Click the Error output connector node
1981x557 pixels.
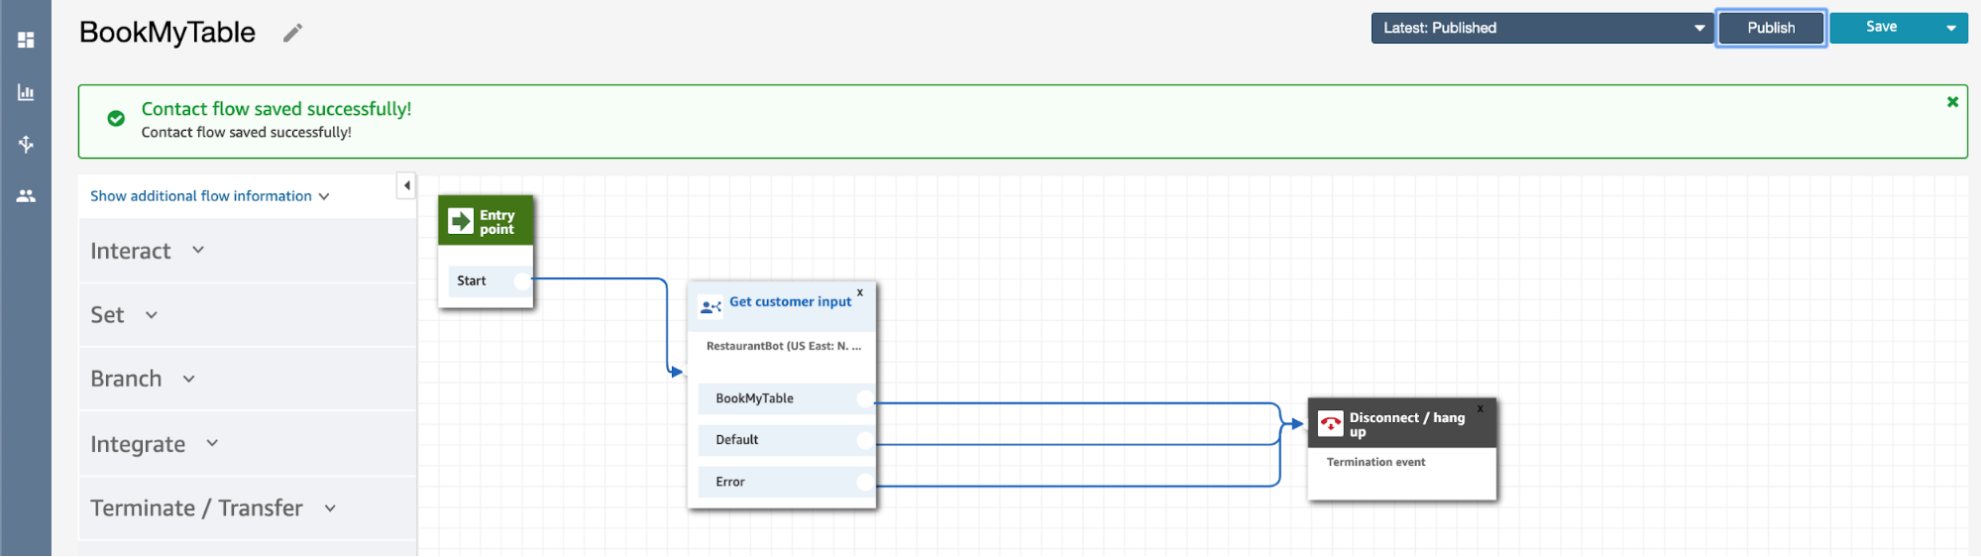[x=865, y=482]
